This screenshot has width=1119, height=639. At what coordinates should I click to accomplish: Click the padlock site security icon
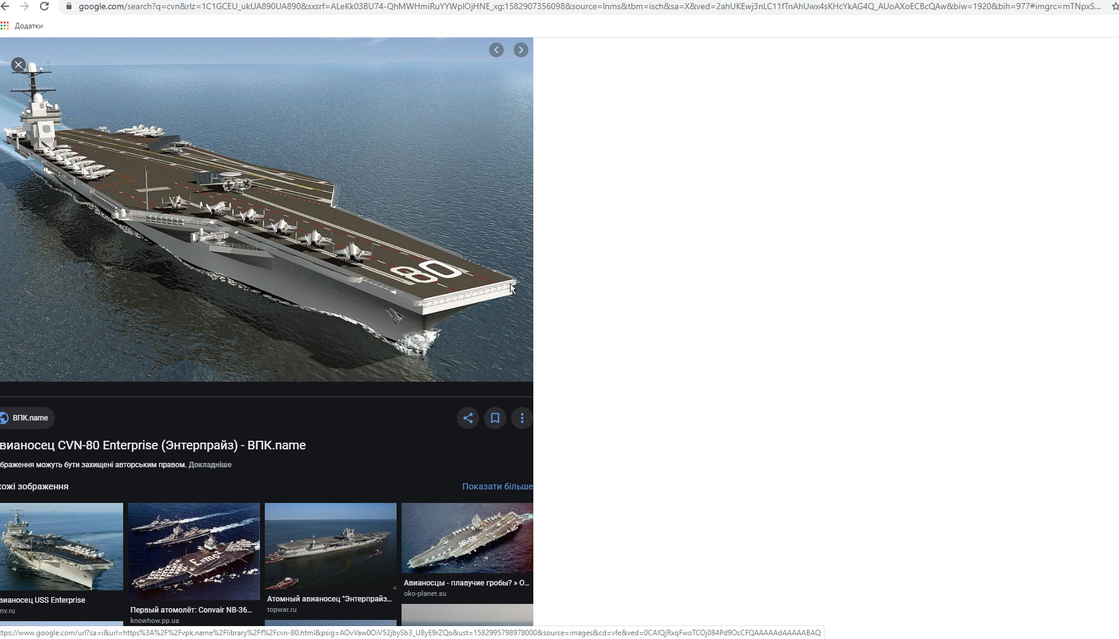(x=69, y=6)
